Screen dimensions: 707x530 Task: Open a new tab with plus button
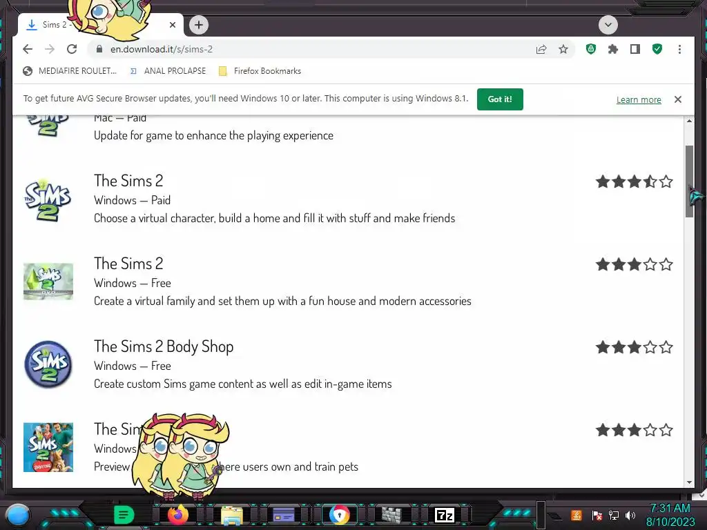point(199,25)
